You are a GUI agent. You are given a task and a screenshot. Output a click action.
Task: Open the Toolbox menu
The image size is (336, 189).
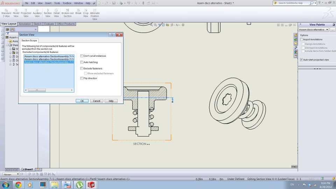[x=67, y=3]
